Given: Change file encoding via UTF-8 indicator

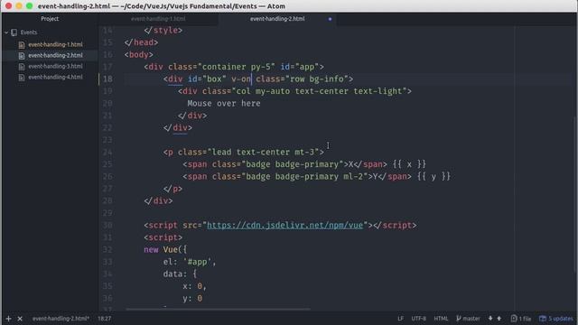Looking at the screenshot, I should point(418,319).
